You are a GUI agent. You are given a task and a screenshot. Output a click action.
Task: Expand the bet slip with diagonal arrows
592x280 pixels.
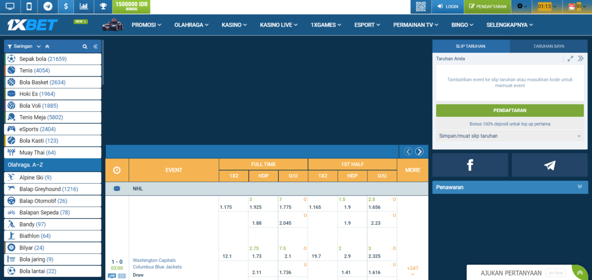570,59
